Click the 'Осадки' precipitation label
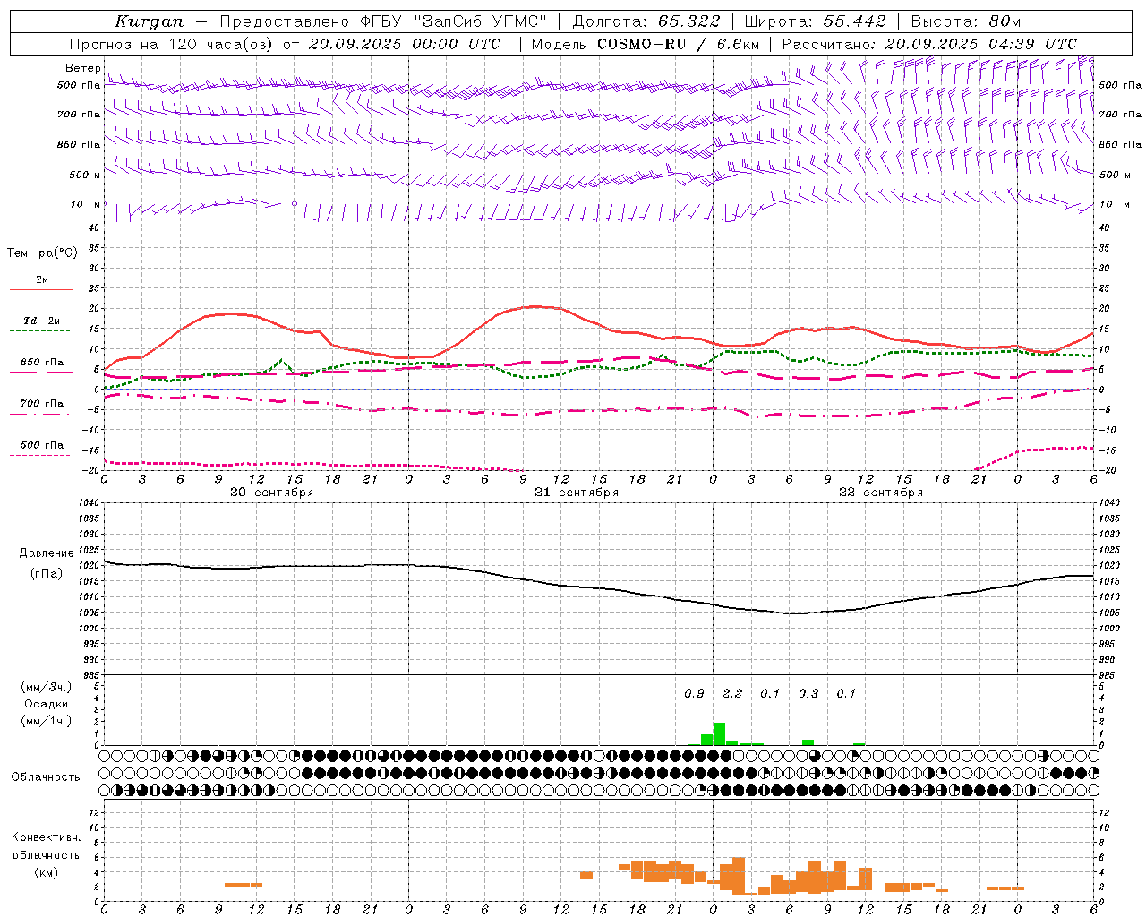The image size is (1146, 917). [x=46, y=704]
